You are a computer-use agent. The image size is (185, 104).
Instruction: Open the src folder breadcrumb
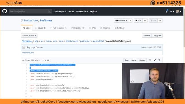pos(42,41)
